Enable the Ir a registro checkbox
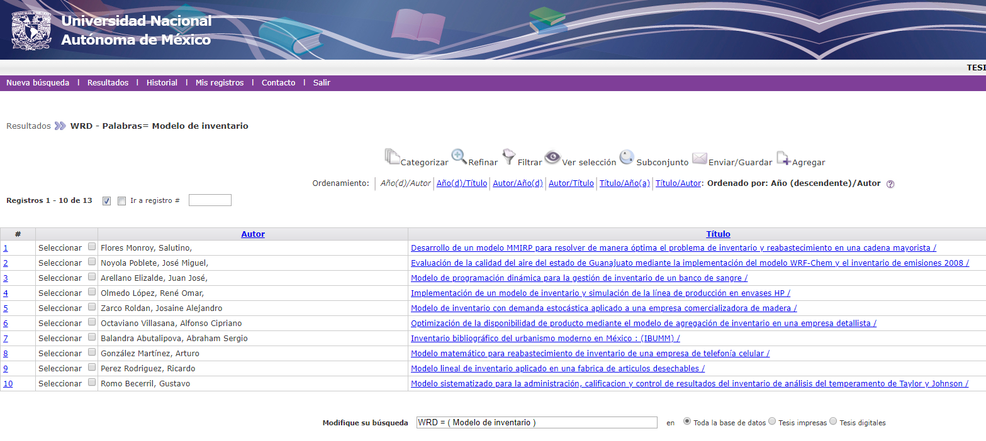This screenshot has height=441, width=986. (x=121, y=200)
